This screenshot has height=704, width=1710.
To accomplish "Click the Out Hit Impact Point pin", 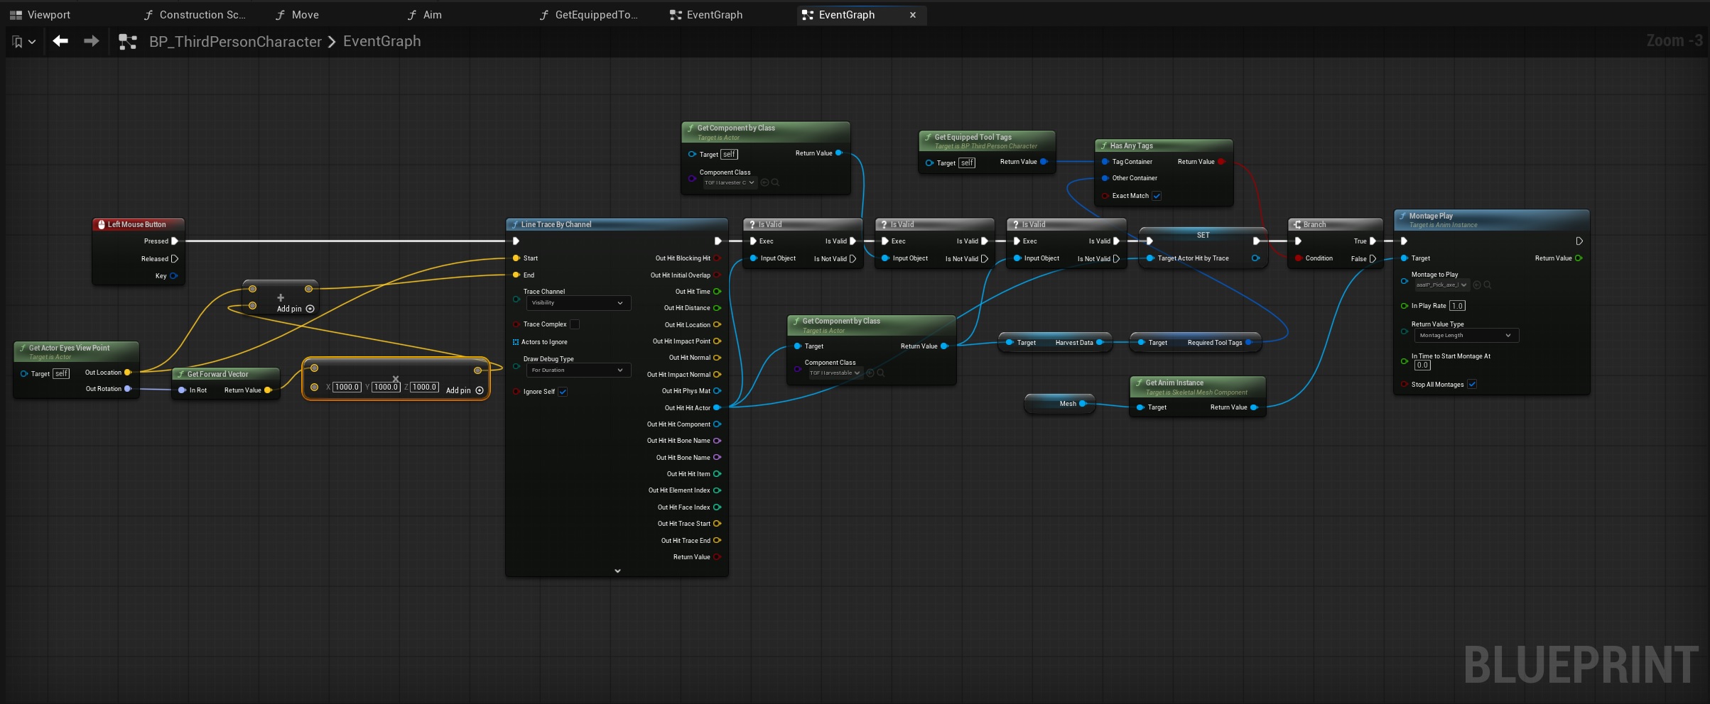I will click(x=718, y=341).
